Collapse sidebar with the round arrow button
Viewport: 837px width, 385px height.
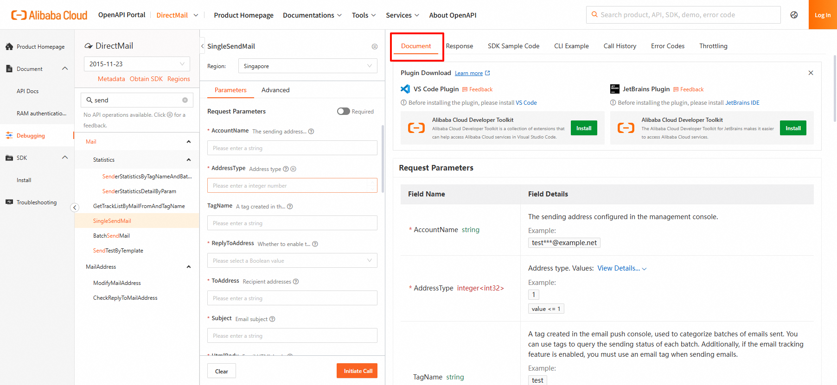click(75, 208)
